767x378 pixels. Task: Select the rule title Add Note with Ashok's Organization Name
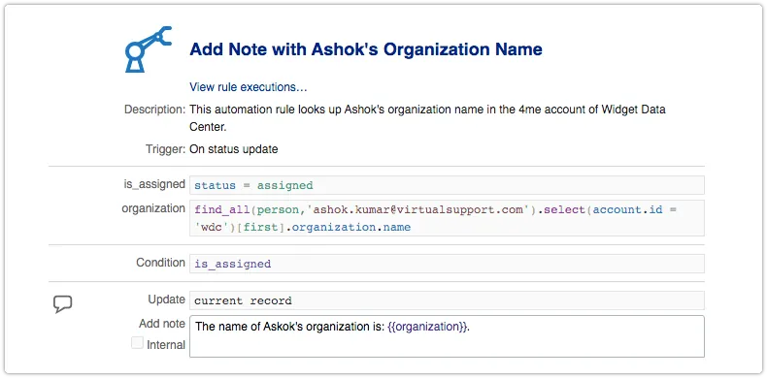point(366,49)
